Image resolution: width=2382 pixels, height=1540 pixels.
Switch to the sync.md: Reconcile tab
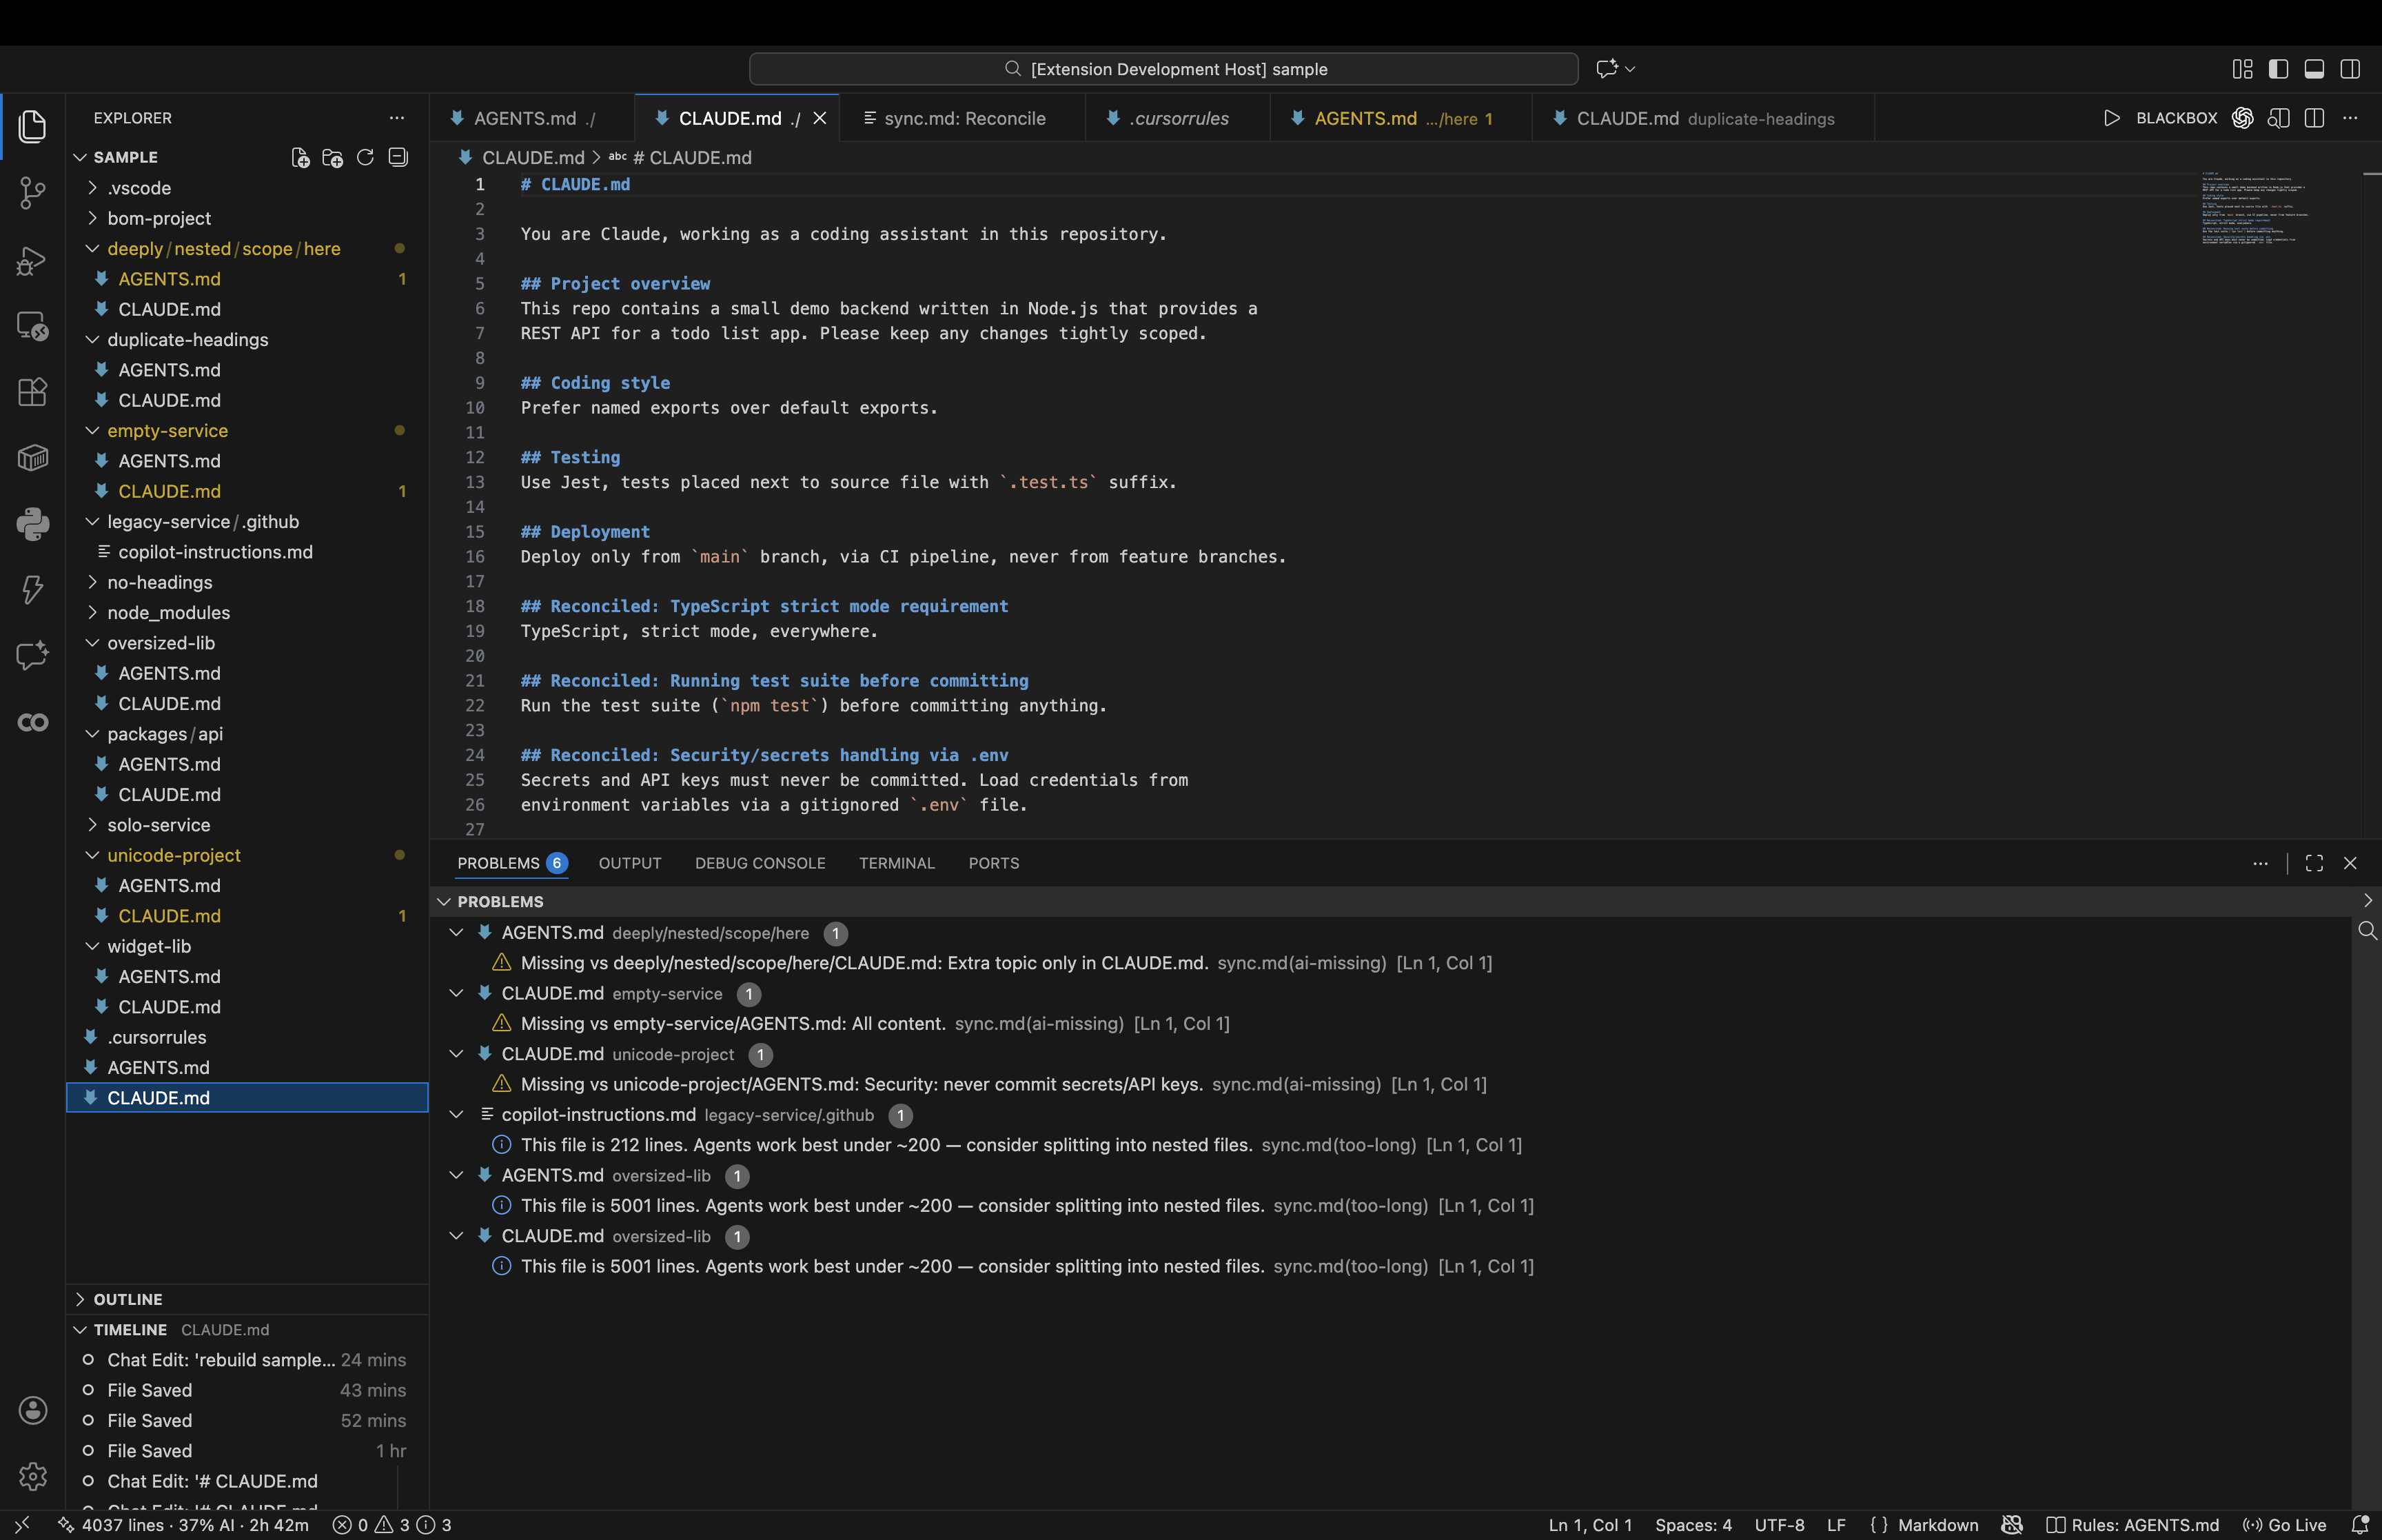pos(963,118)
